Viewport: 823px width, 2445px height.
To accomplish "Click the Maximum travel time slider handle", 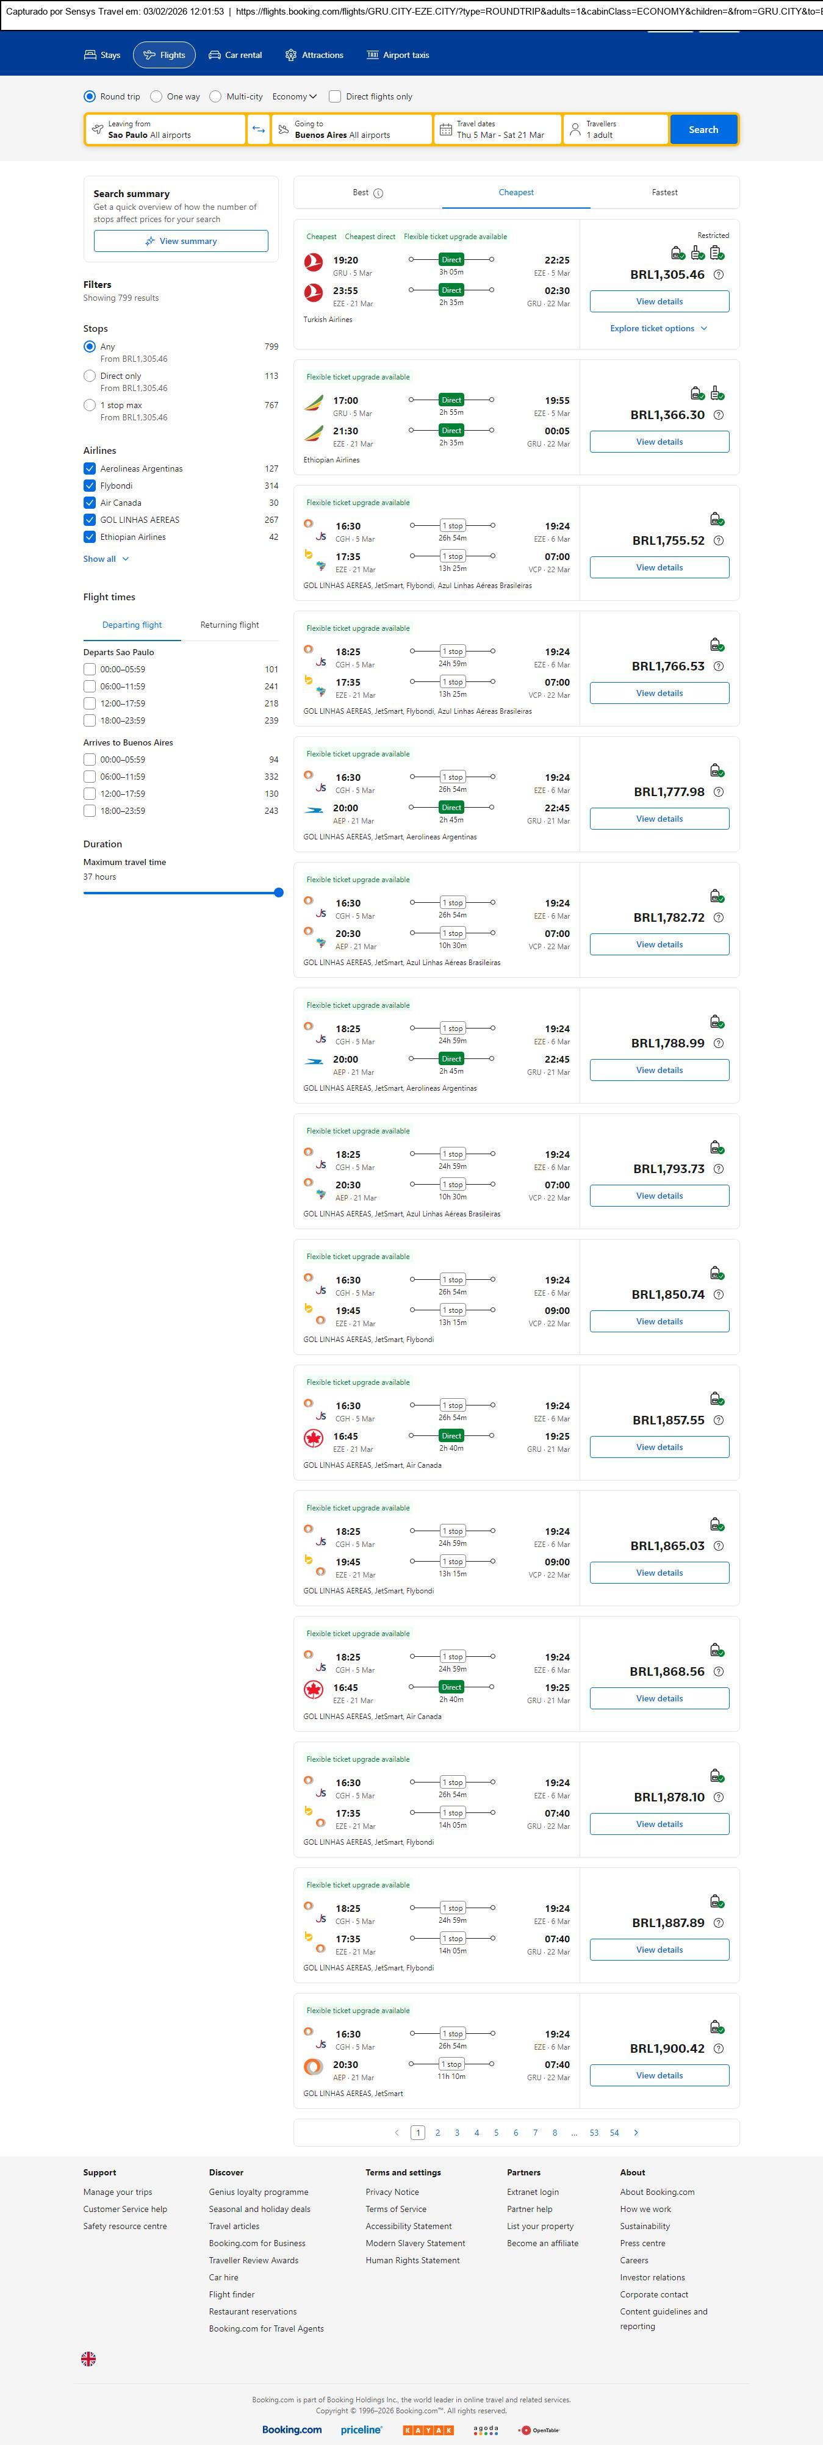I will point(278,892).
